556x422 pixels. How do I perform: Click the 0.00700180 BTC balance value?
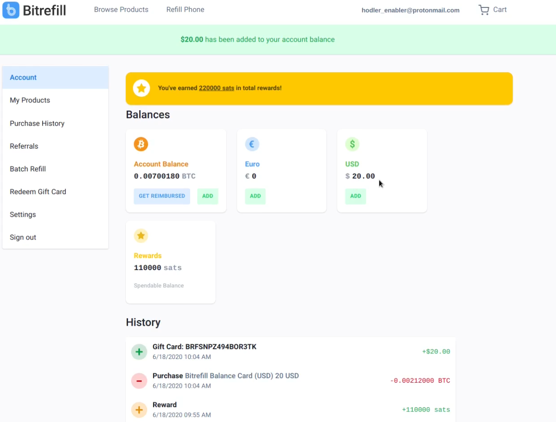165,176
